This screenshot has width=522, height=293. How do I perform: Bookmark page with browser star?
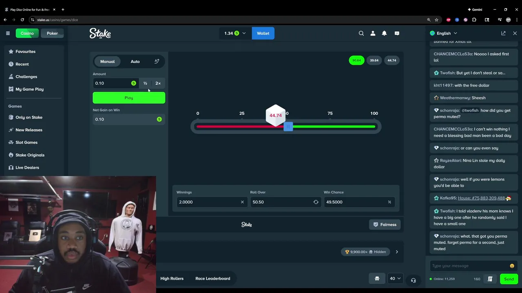(x=436, y=20)
